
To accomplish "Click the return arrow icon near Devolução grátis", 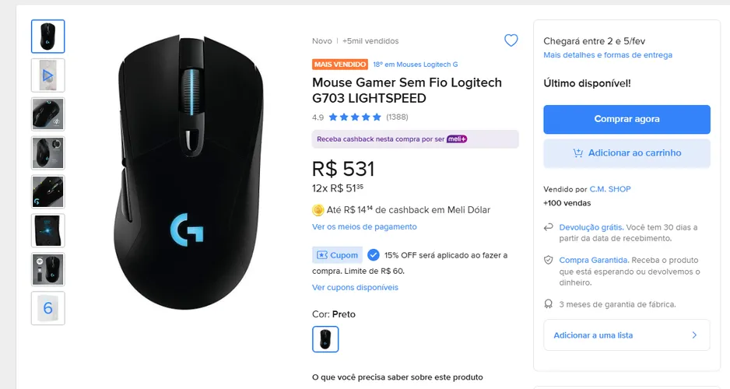I will 549,227.
